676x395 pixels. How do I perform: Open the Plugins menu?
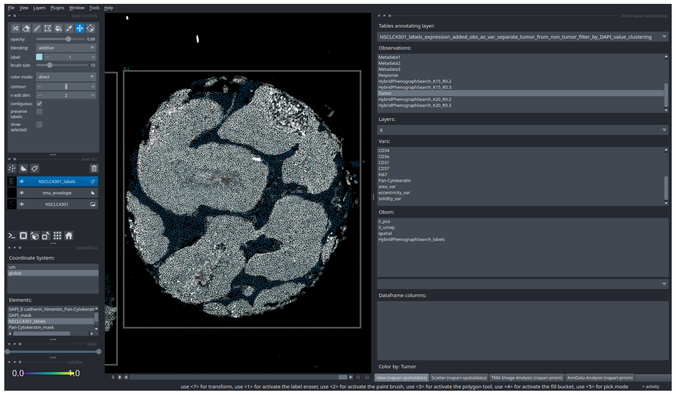coord(57,8)
